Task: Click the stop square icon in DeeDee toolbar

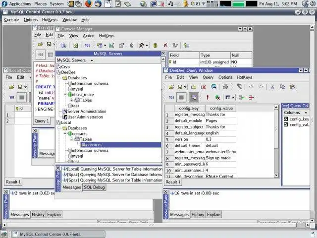Action: (182, 98)
